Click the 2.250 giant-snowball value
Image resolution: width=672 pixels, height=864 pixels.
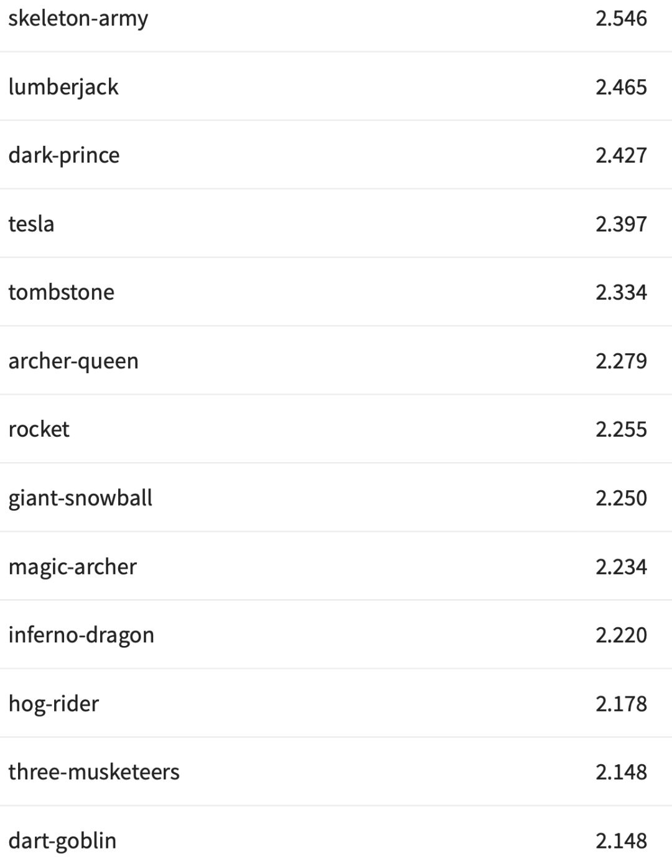click(x=621, y=498)
